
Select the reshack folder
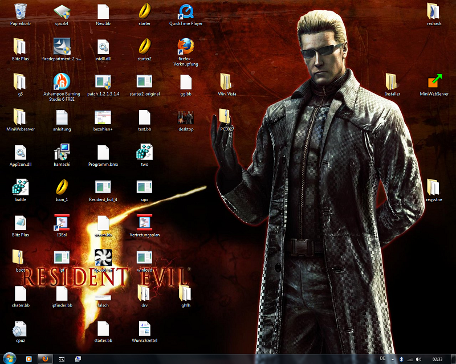pos(434,12)
